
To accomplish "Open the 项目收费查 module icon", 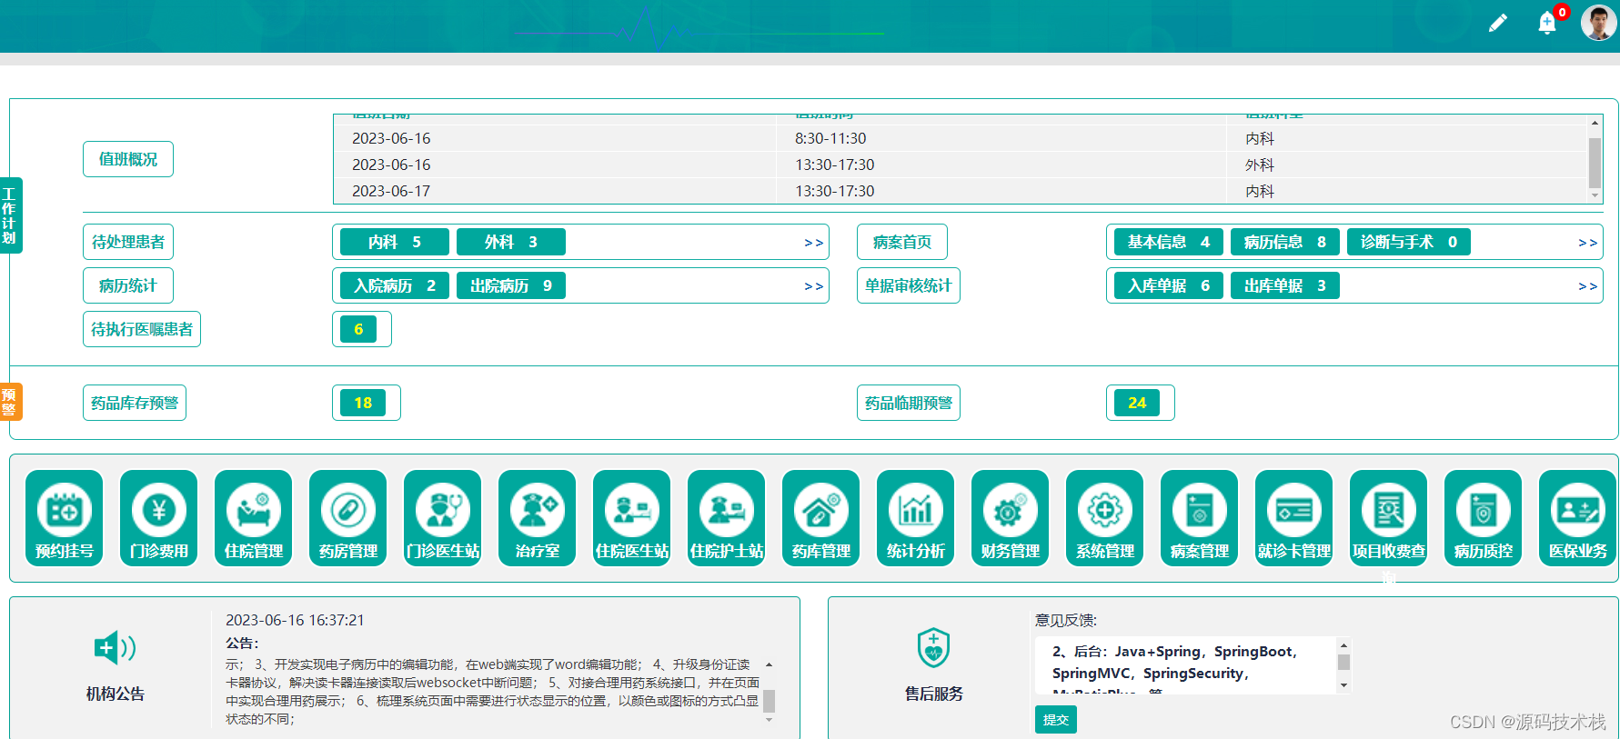I will 1388,518.
